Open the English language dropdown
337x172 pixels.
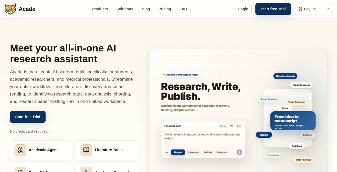click(x=314, y=9)
